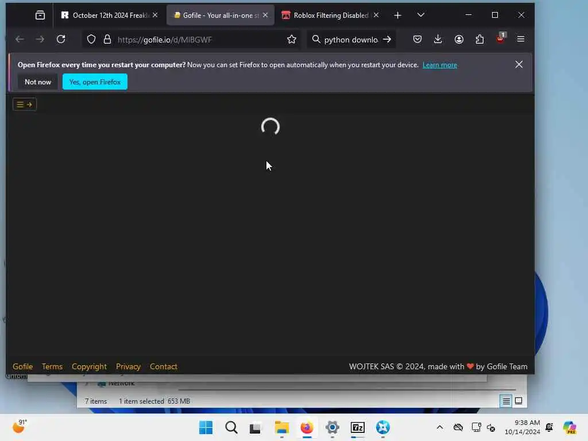Viewport: 588px width, 441px height.
Task: Open Task View on taskbar
Action: point(256,427)
